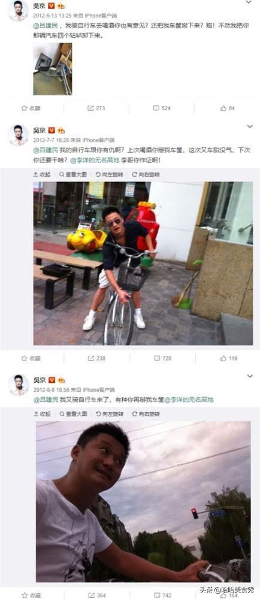Viewport: 260px width, 599px height.
Task: Rotate bicycle photo left with 向左旋转
Action: click(x=110, y=174)
